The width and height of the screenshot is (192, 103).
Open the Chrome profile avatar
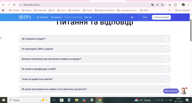pos(183,5)
